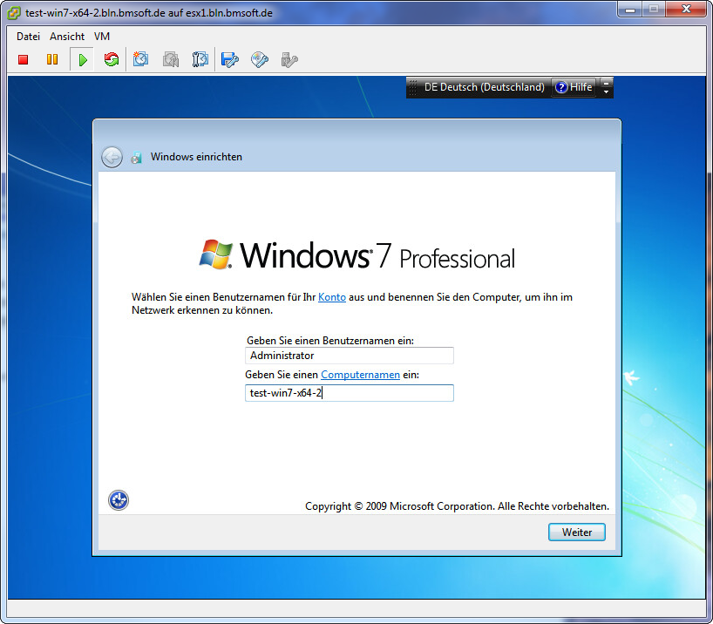Click the green Power On play icon

(82, 59)
